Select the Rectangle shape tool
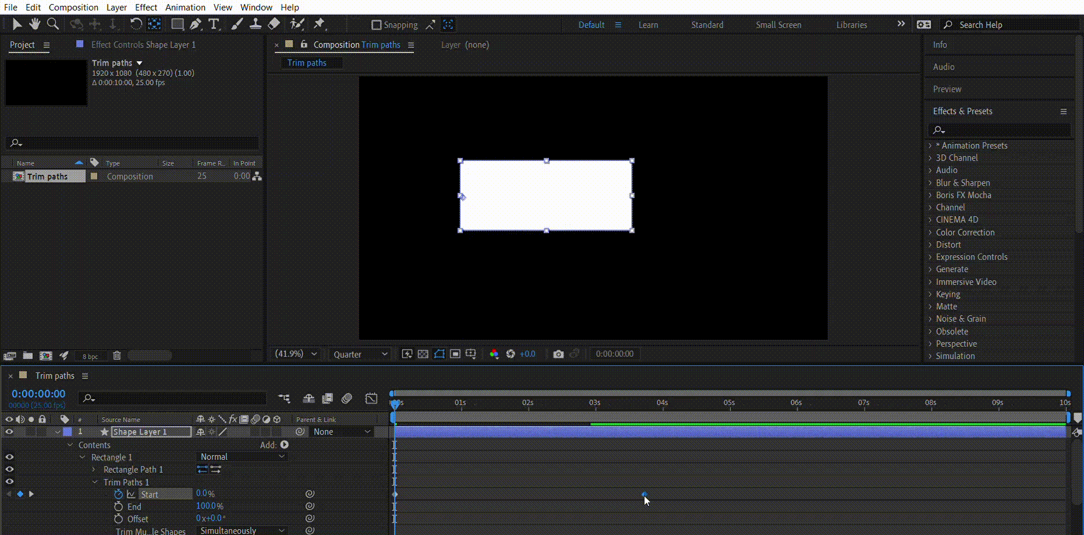Screen dimensions: 1084x535 pyautogui.click(x=177, y=24)
